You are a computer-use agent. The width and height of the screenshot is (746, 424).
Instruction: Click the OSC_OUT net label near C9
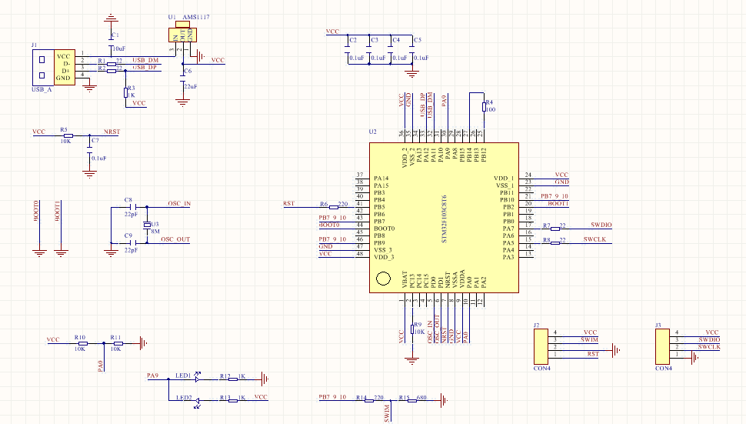coord(175,239)
